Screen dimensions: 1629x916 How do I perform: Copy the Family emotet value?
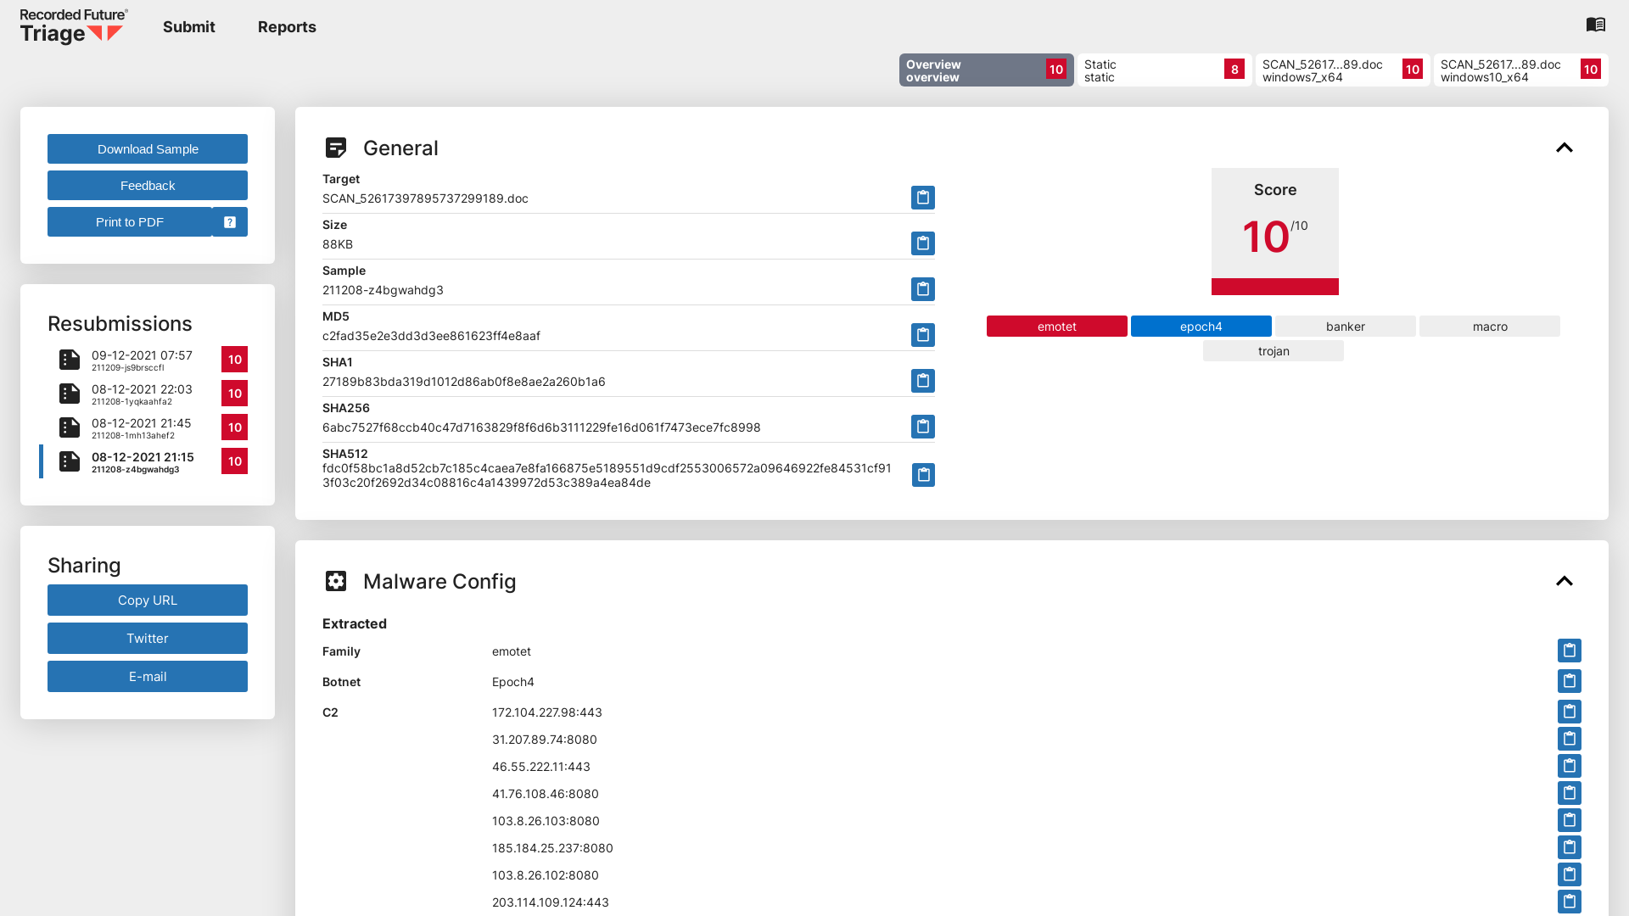point(1570,651)
